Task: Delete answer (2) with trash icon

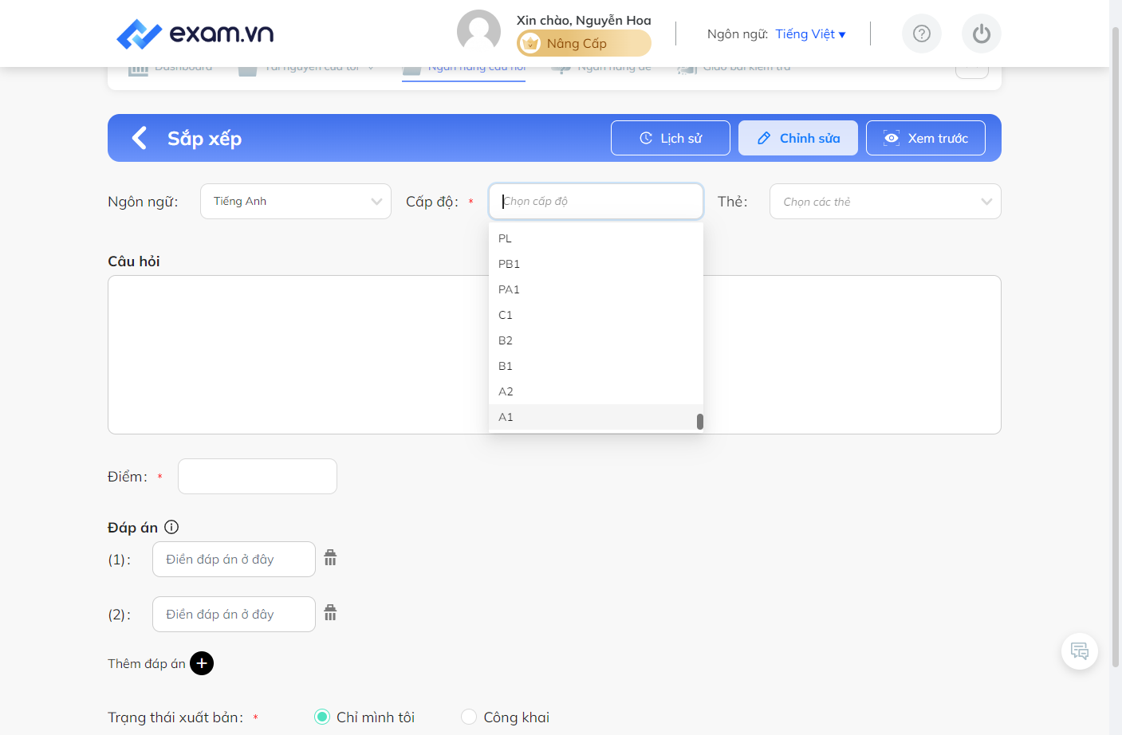Action: tap(330, 613)
